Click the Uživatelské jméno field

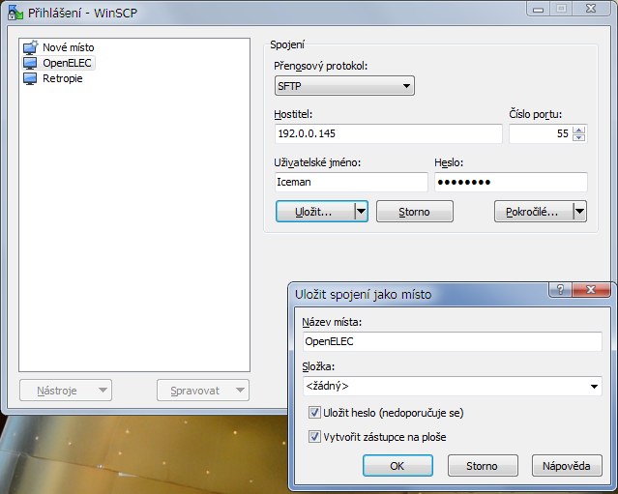350,182
